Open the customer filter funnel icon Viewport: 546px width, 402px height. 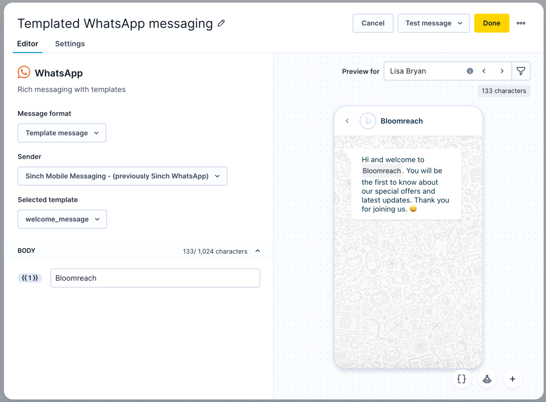coord(521,71)
